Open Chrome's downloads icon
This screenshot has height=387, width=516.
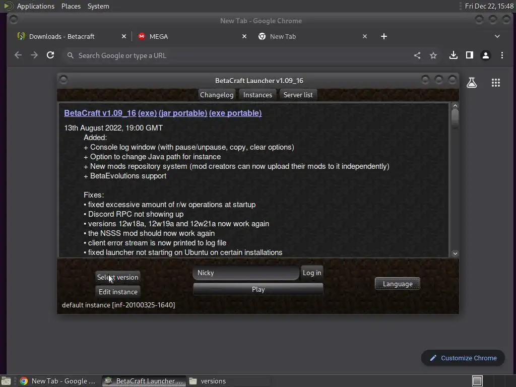point(454,55)
